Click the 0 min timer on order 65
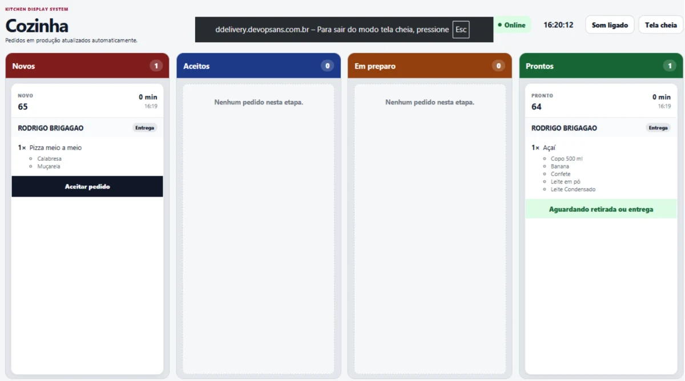The image size is (685, 381). tap(148, 97)
